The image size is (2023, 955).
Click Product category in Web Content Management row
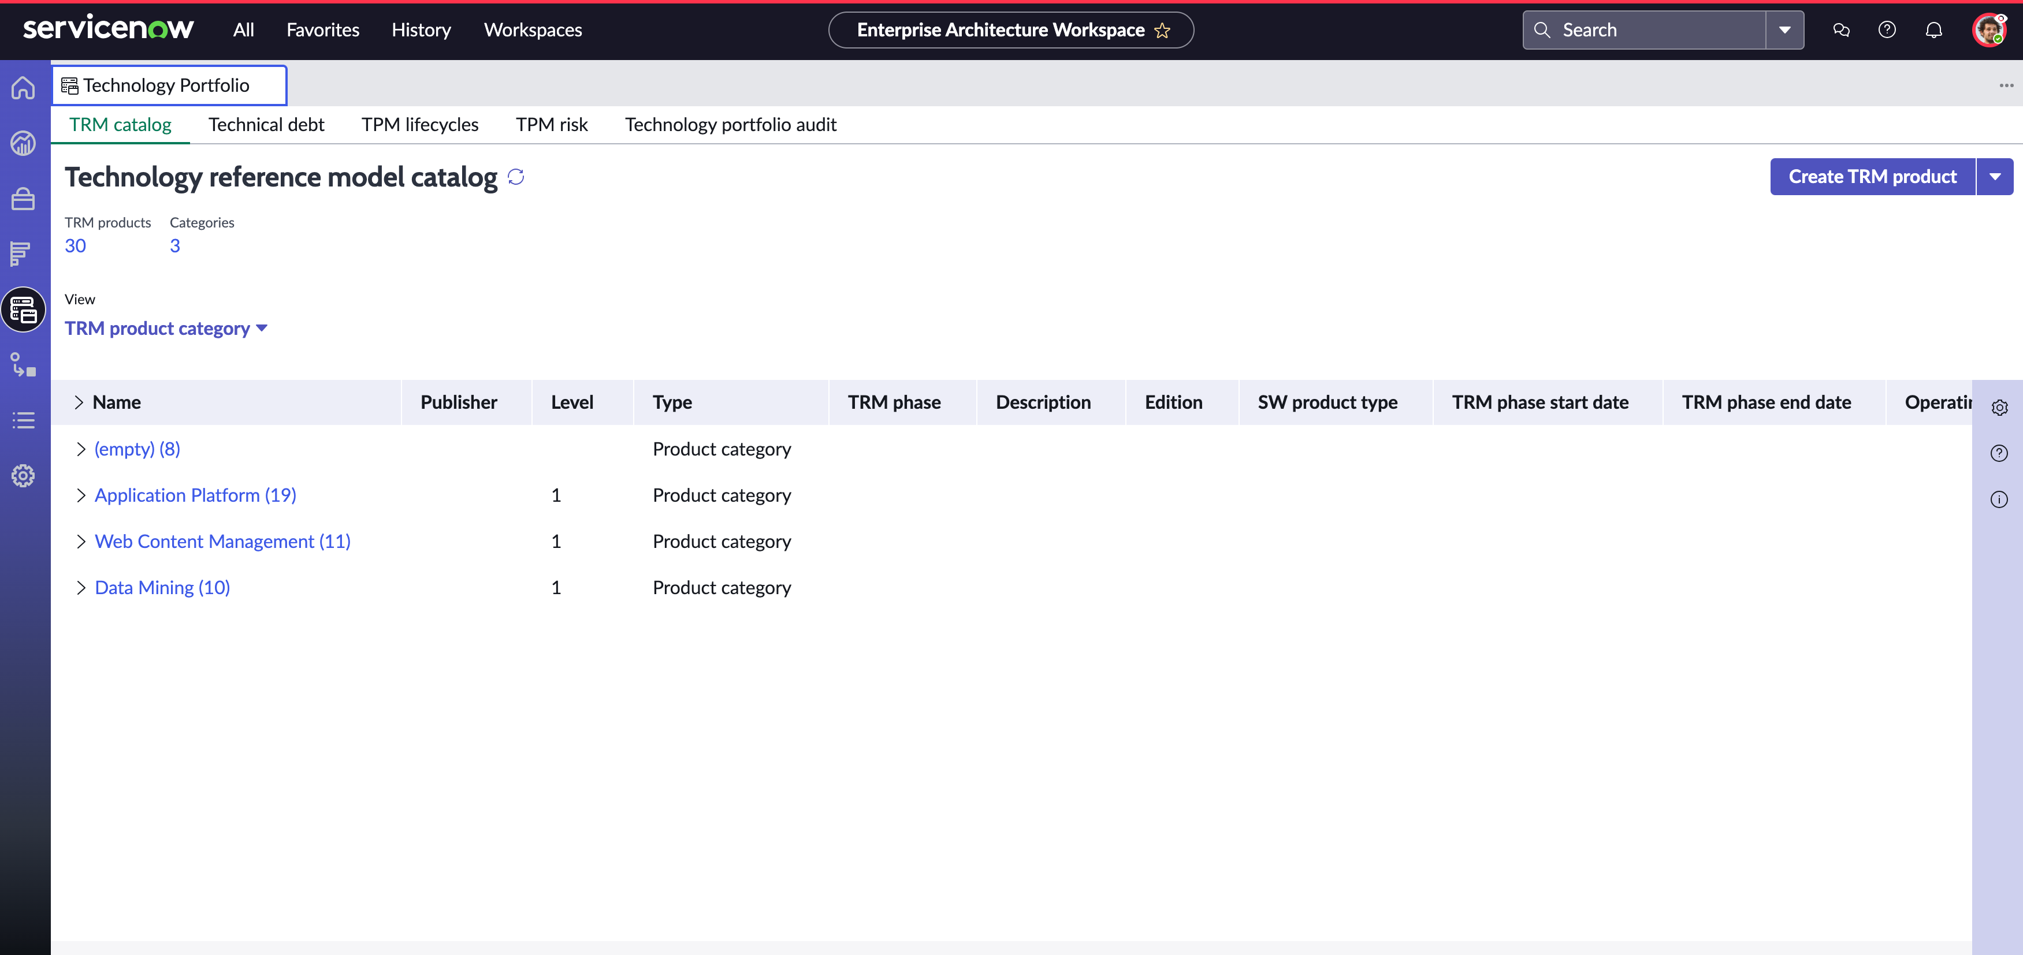pos(722,542)
